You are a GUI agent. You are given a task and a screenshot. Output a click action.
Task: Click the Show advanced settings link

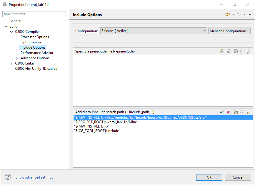34,177
